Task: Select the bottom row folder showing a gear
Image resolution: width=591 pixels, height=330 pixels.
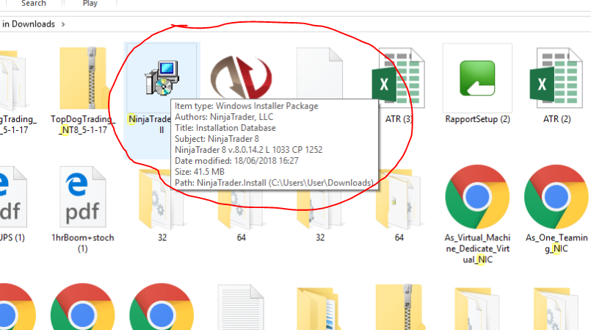Action: pos(556,309)
